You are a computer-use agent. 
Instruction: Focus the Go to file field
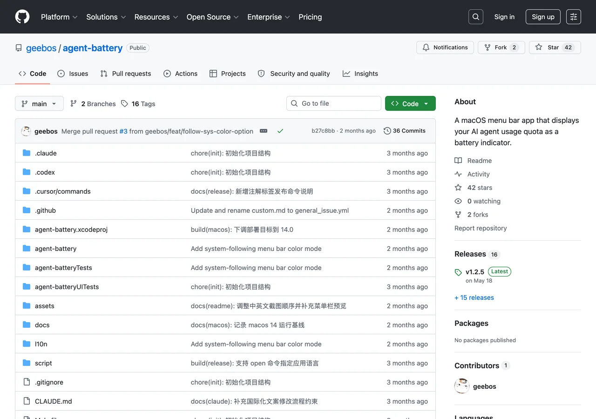(334, 103)
